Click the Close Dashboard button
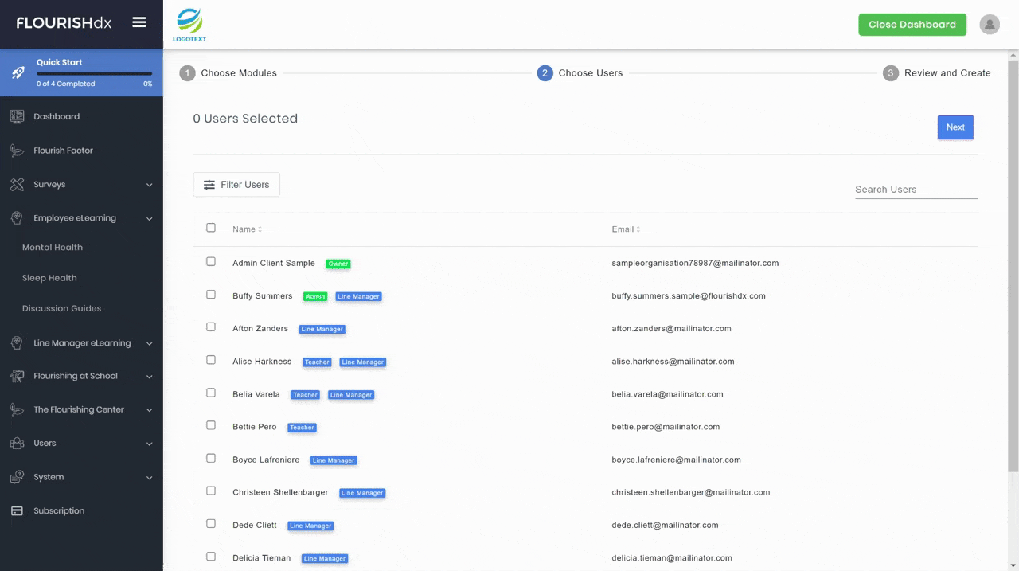 point(912,25)
